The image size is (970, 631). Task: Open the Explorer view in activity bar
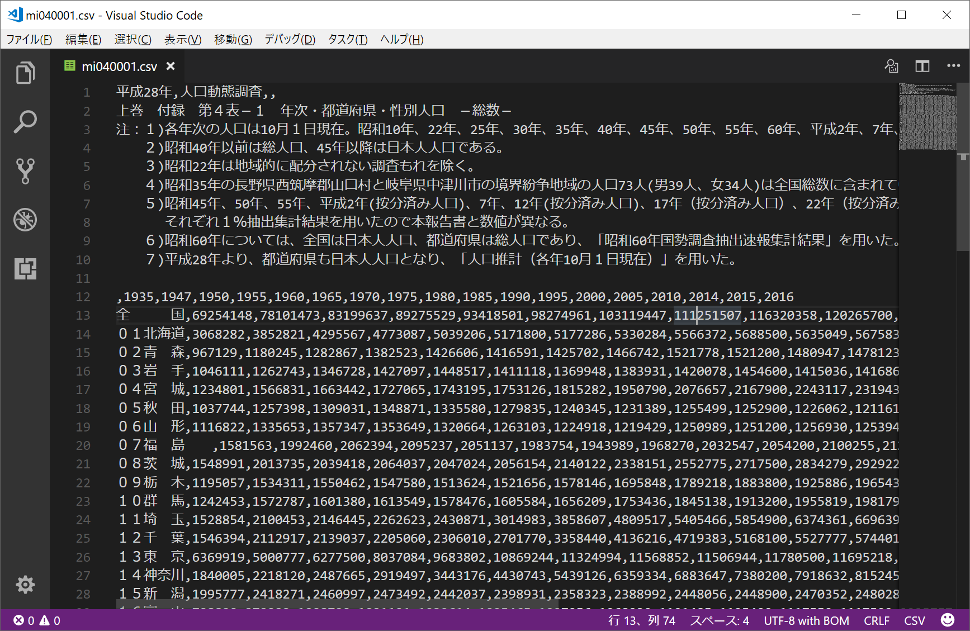(x=25, y=73)
